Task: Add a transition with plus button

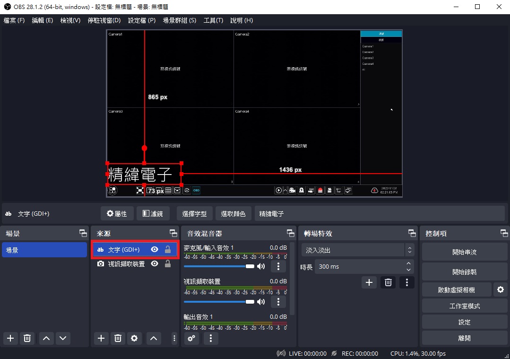Action: click(369, 282)
